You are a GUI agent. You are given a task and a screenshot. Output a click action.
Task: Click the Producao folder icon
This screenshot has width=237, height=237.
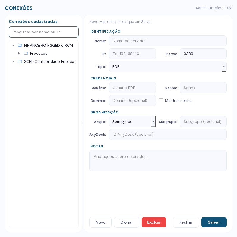pyautogui.click(x=26, y=53)
